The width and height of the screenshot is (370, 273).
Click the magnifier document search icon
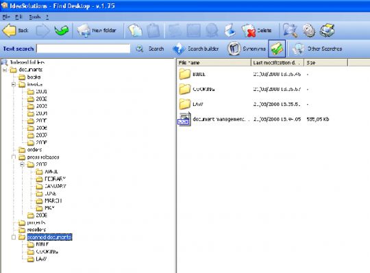coord(290,30)
